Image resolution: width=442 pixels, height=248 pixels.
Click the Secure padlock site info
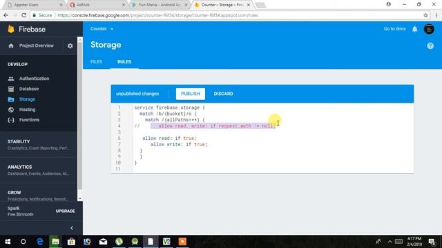click(42, 15)
